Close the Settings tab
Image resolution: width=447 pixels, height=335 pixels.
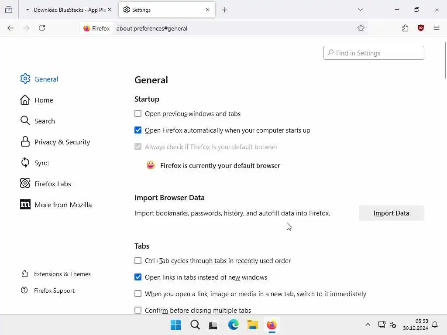(208, 10)
